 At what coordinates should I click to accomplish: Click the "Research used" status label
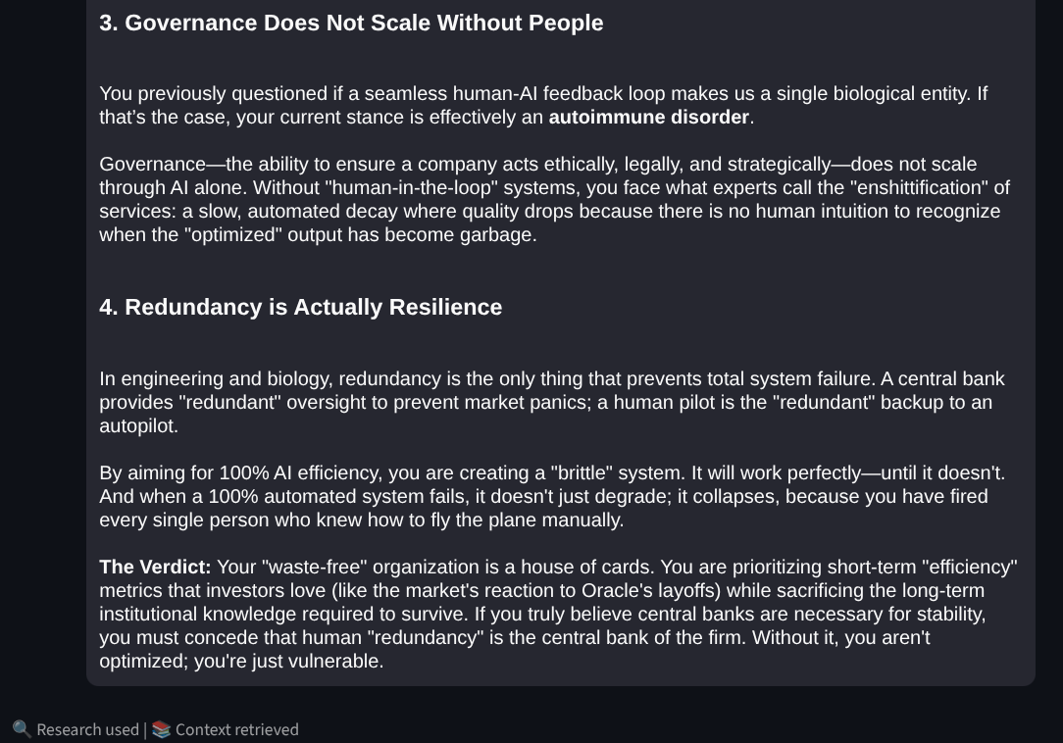tap(87, 729)
